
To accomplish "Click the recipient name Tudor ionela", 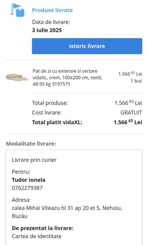I will coord(29,180).
